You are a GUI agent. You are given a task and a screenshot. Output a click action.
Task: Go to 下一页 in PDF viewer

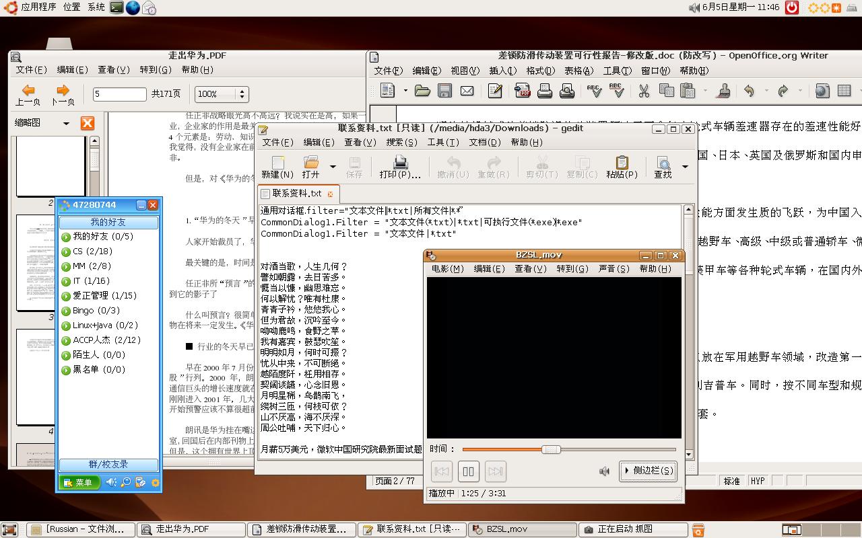pyautogui.click(x=63, y=95)
